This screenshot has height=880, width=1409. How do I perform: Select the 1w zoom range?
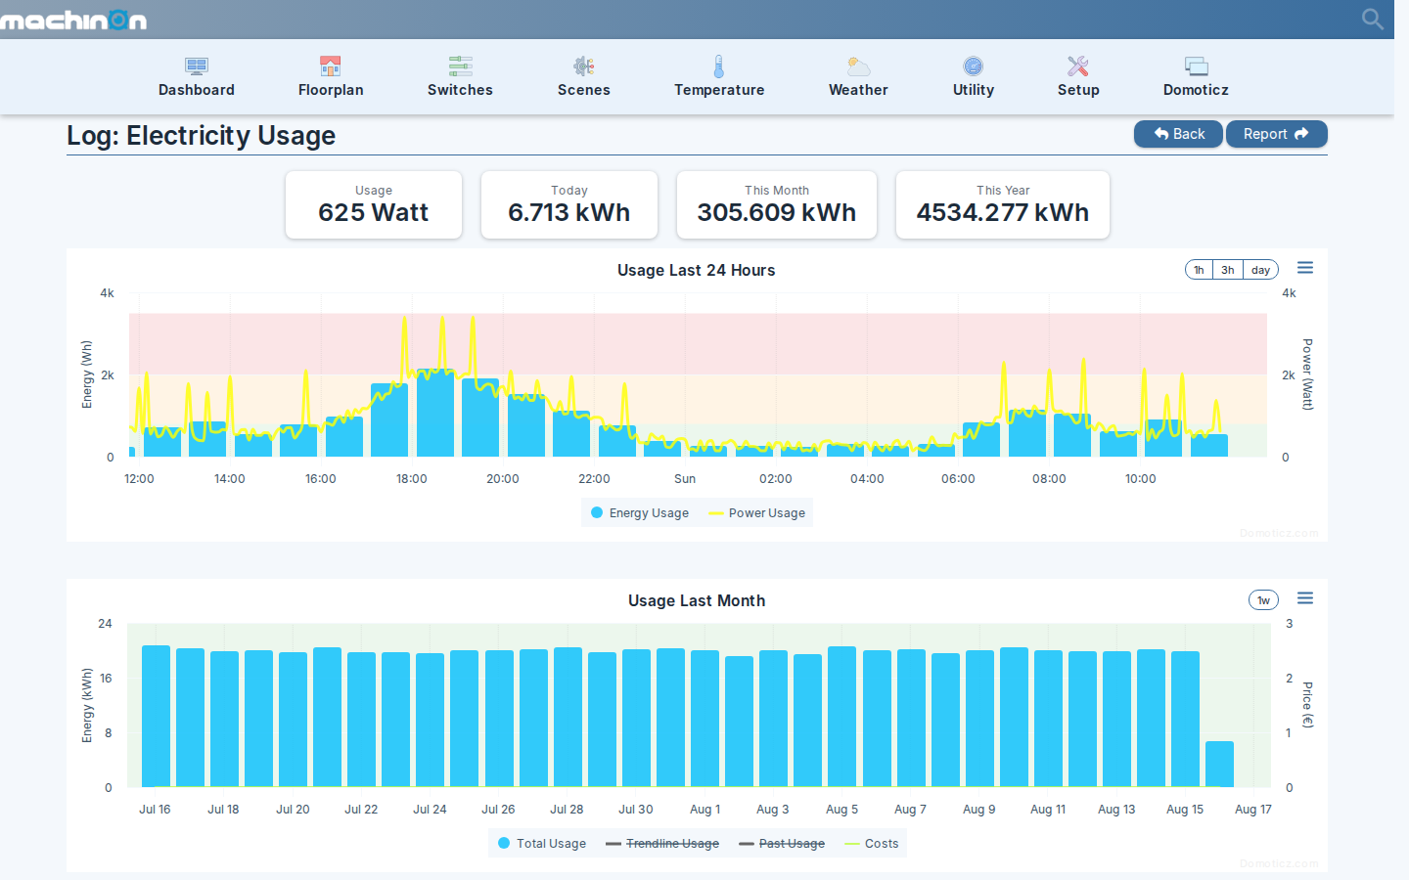coord(1263,600)
